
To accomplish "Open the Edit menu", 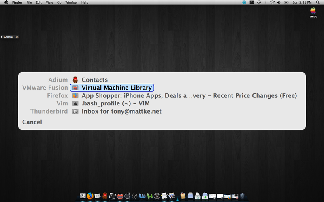I will [x=38, y=2].
